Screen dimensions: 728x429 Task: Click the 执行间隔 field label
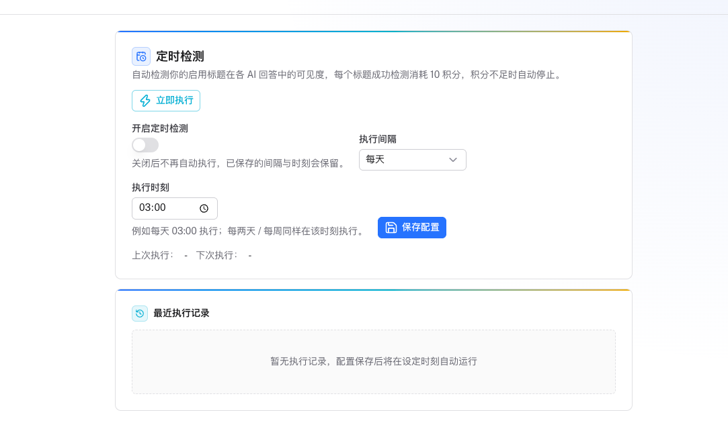(378, 139)
